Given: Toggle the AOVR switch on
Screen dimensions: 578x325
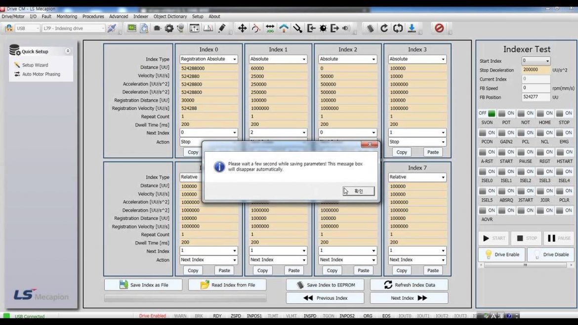Looking at the screenshot, I should pos(487,210).
